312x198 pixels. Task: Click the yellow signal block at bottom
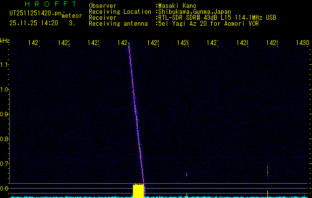pyautogui.click(x=138, y=191)
